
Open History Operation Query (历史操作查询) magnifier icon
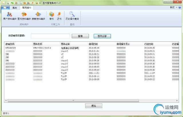(72, 16)
